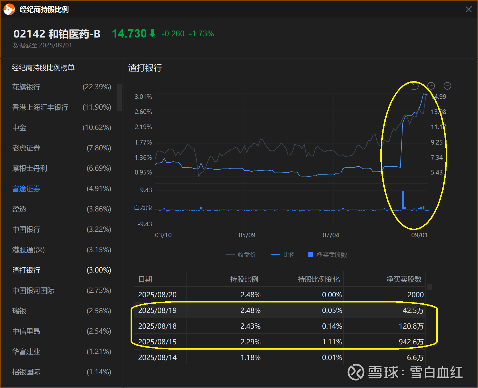Image resolution: width=478 pixels, height=388 pixels.
Task: Click the broker list scrollbar thumb
Action: click(119, 97)
